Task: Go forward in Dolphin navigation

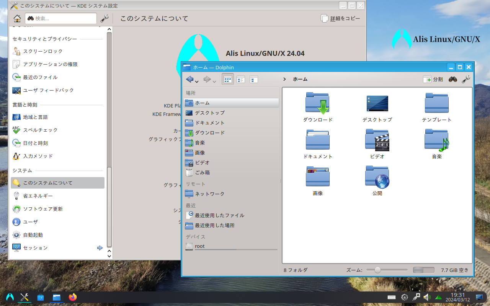Action: pos(207,79)
